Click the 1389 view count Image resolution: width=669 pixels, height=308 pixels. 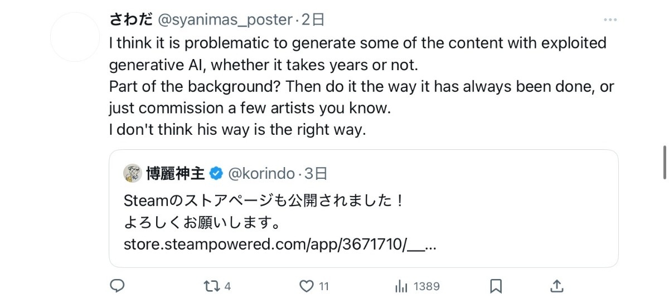coord(426,287)
